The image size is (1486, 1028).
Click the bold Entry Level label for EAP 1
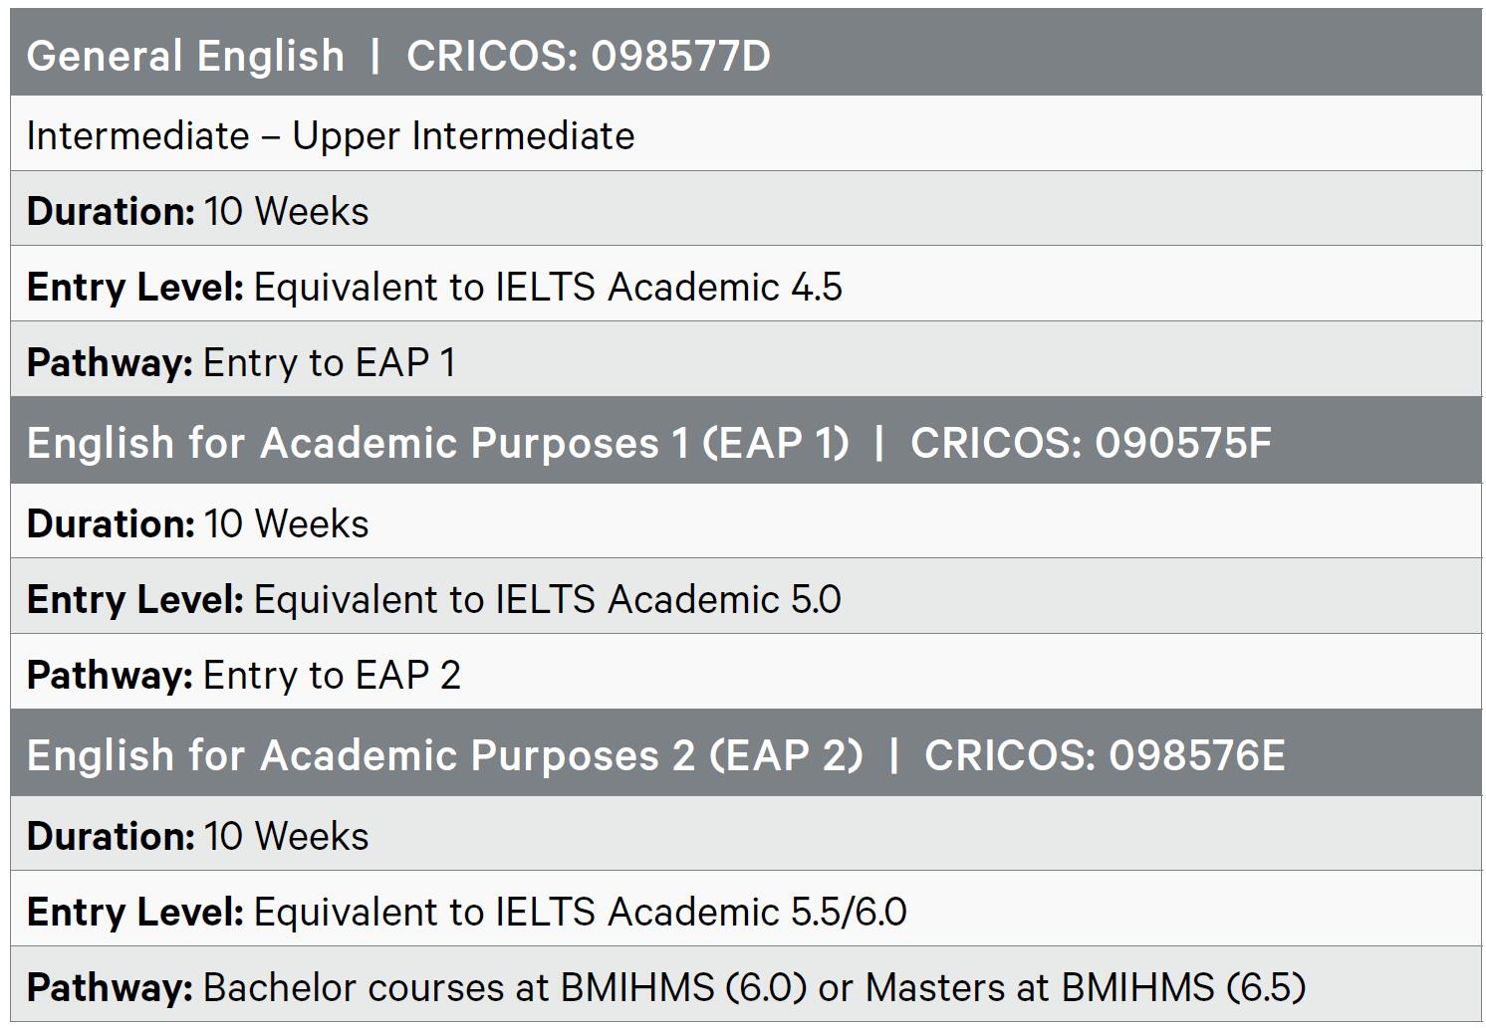[x=135, y=600]
